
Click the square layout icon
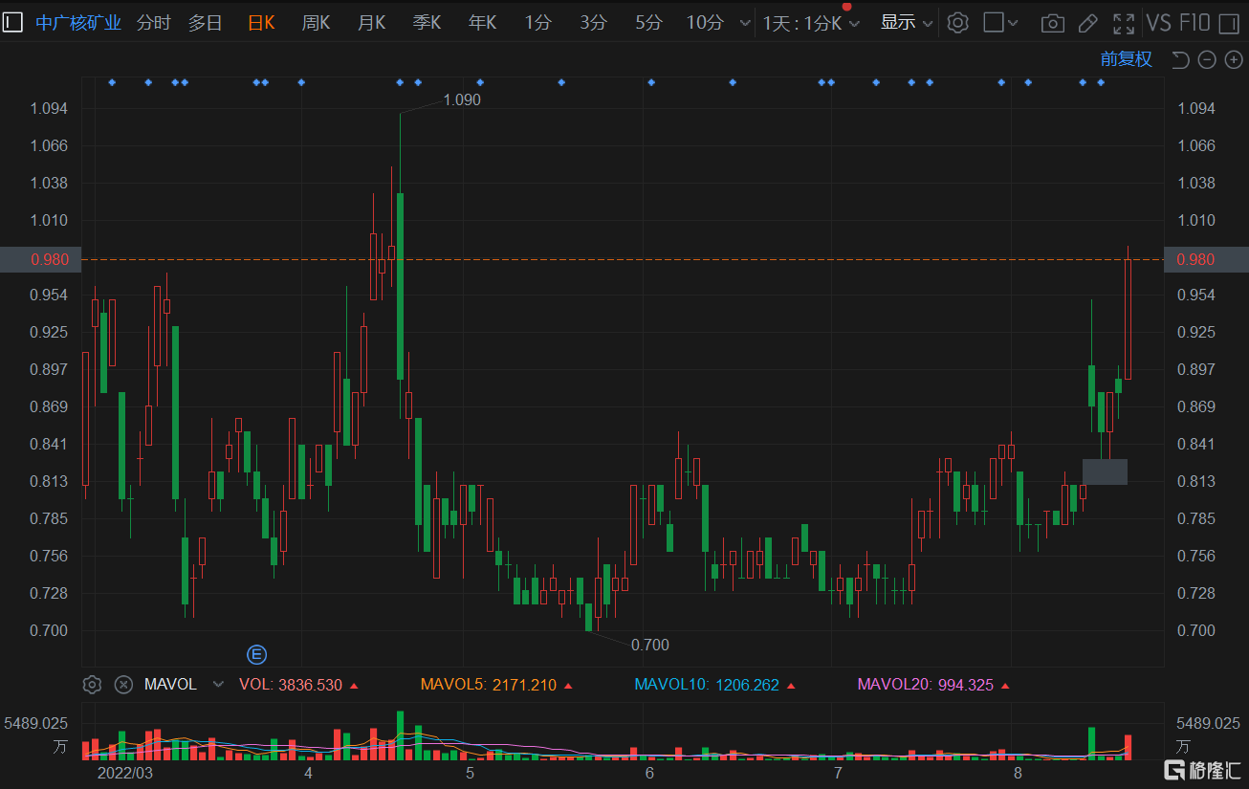pos(995,22)
